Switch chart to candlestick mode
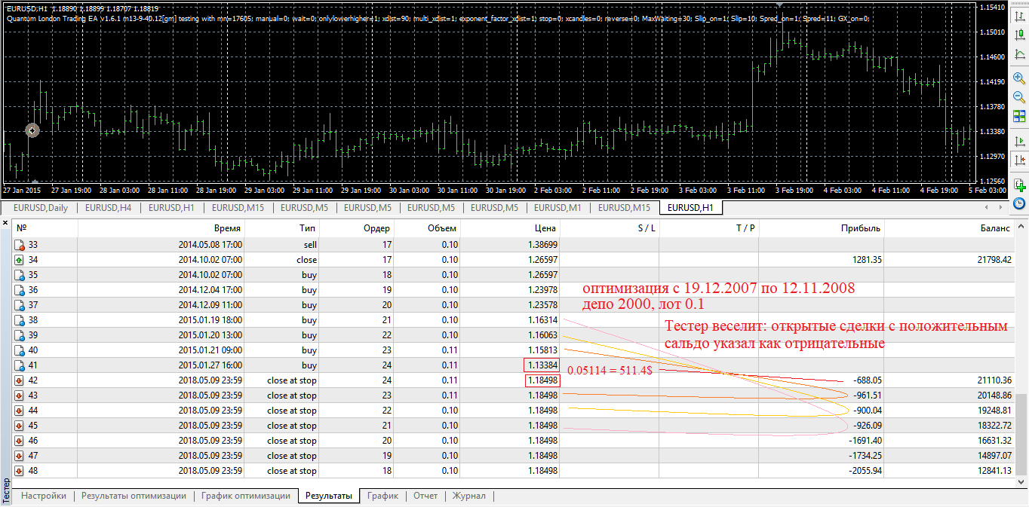The height and width of the screenshot is (507, 1029). 1019,34
